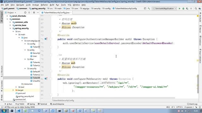Screen dimensions: 202x113
Task: Click override gutter icon on line 71
Action: coord(46,39)
